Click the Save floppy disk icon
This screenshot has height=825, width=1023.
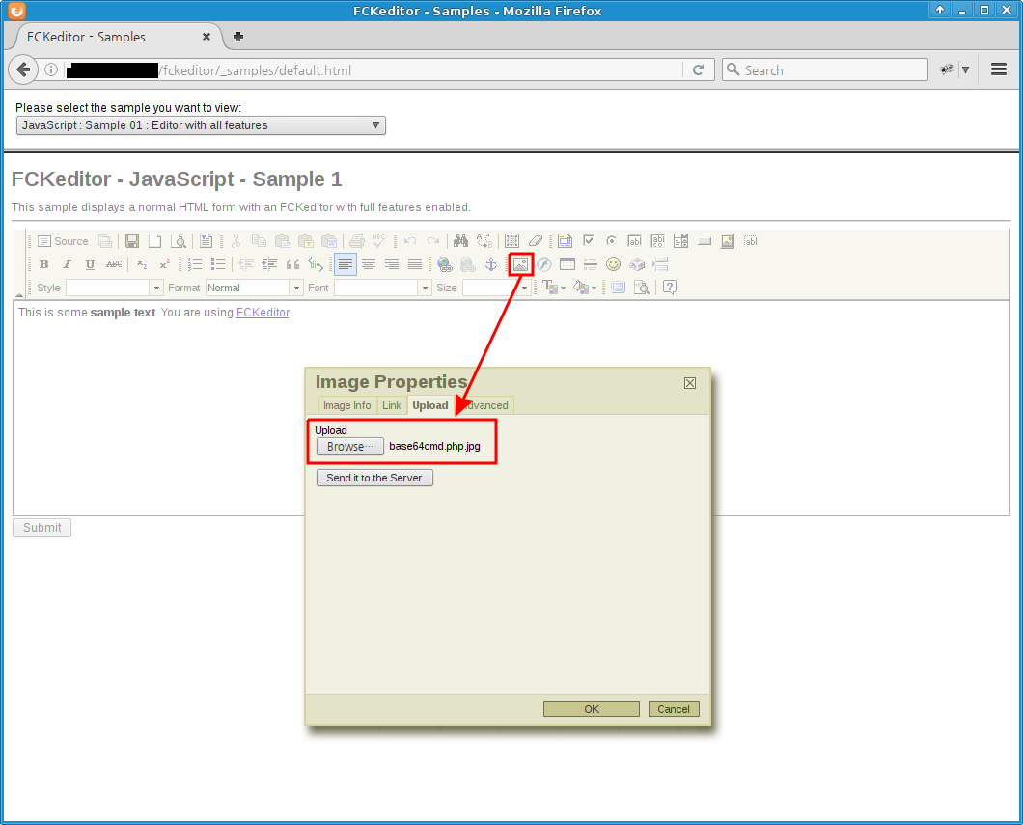tap(132, 241)
